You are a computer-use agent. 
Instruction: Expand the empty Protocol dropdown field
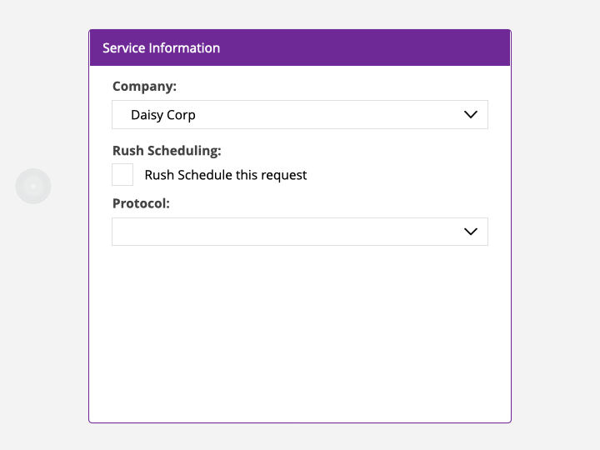point(299,232)
